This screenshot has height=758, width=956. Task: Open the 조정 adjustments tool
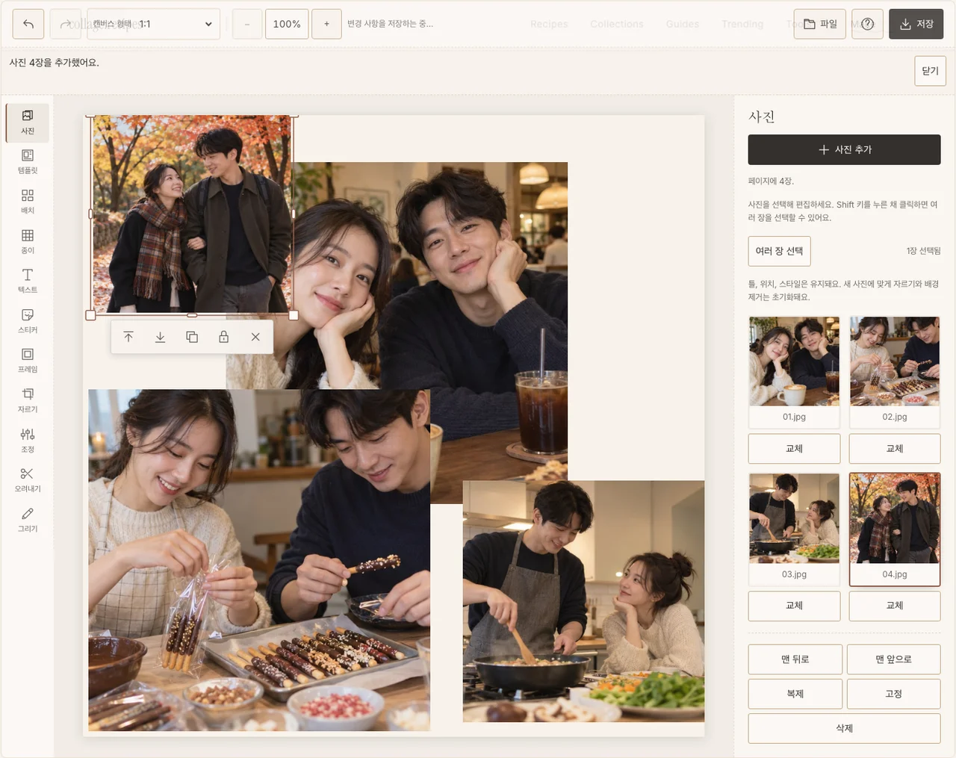pyautogui.click(x=28, y=441)
